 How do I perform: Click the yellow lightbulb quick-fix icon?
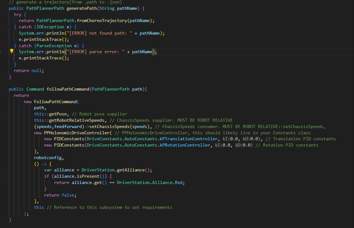click(12, 51)
